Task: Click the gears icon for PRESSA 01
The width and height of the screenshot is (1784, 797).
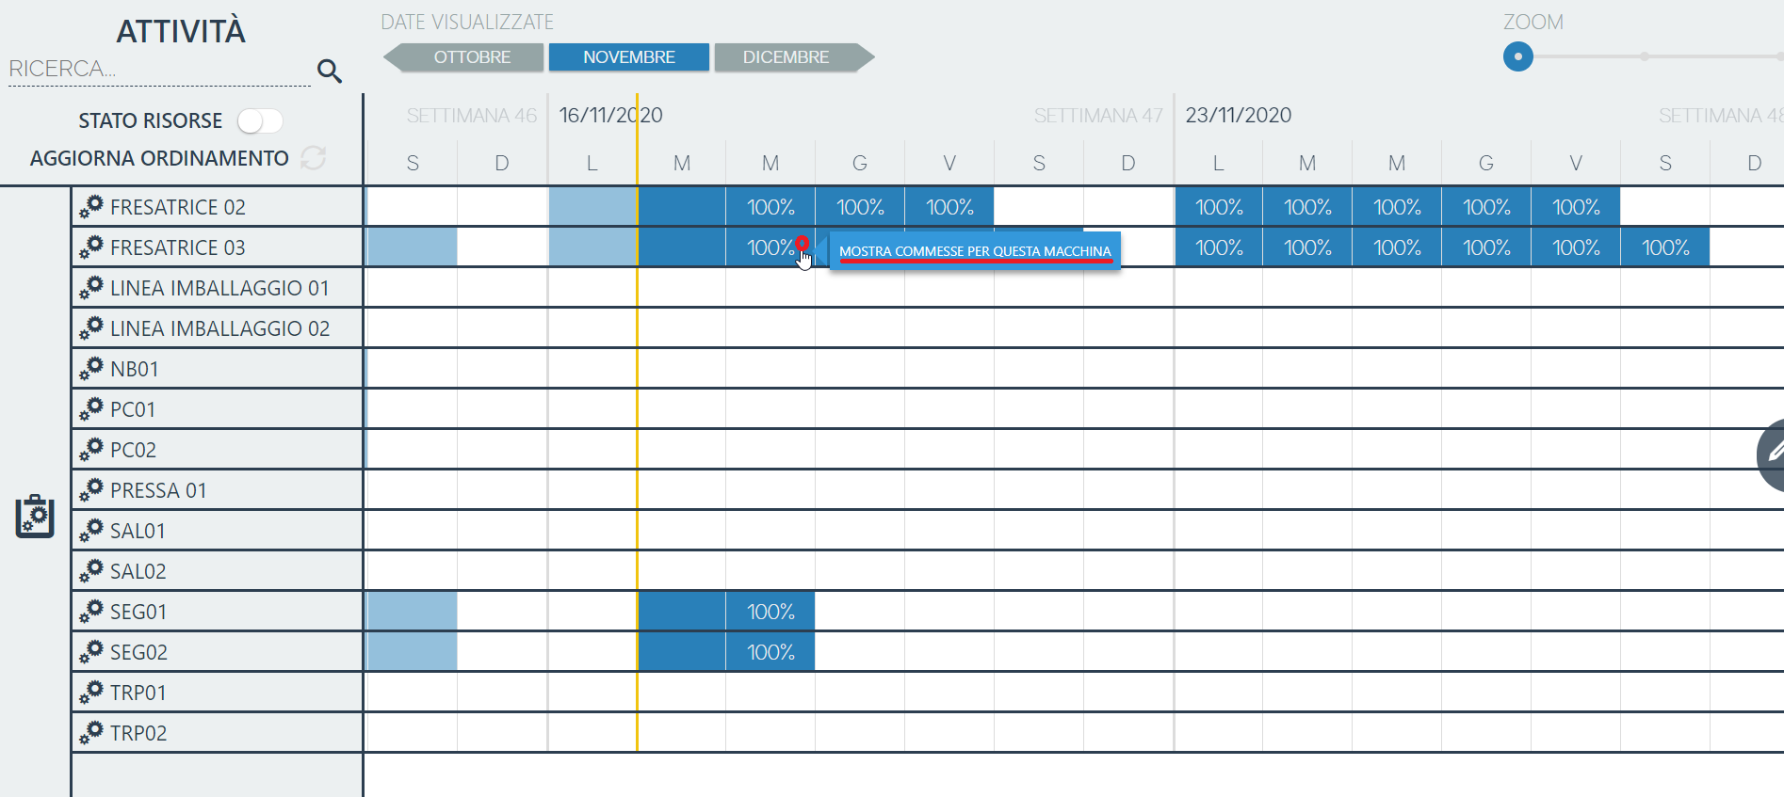Action: click(91, 490)
